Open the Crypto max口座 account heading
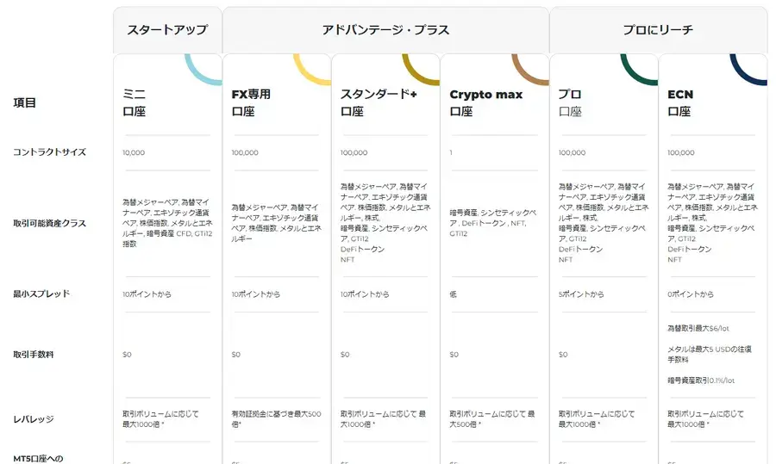The width and height of the screenshot is (776, 464). click(486, 102)
